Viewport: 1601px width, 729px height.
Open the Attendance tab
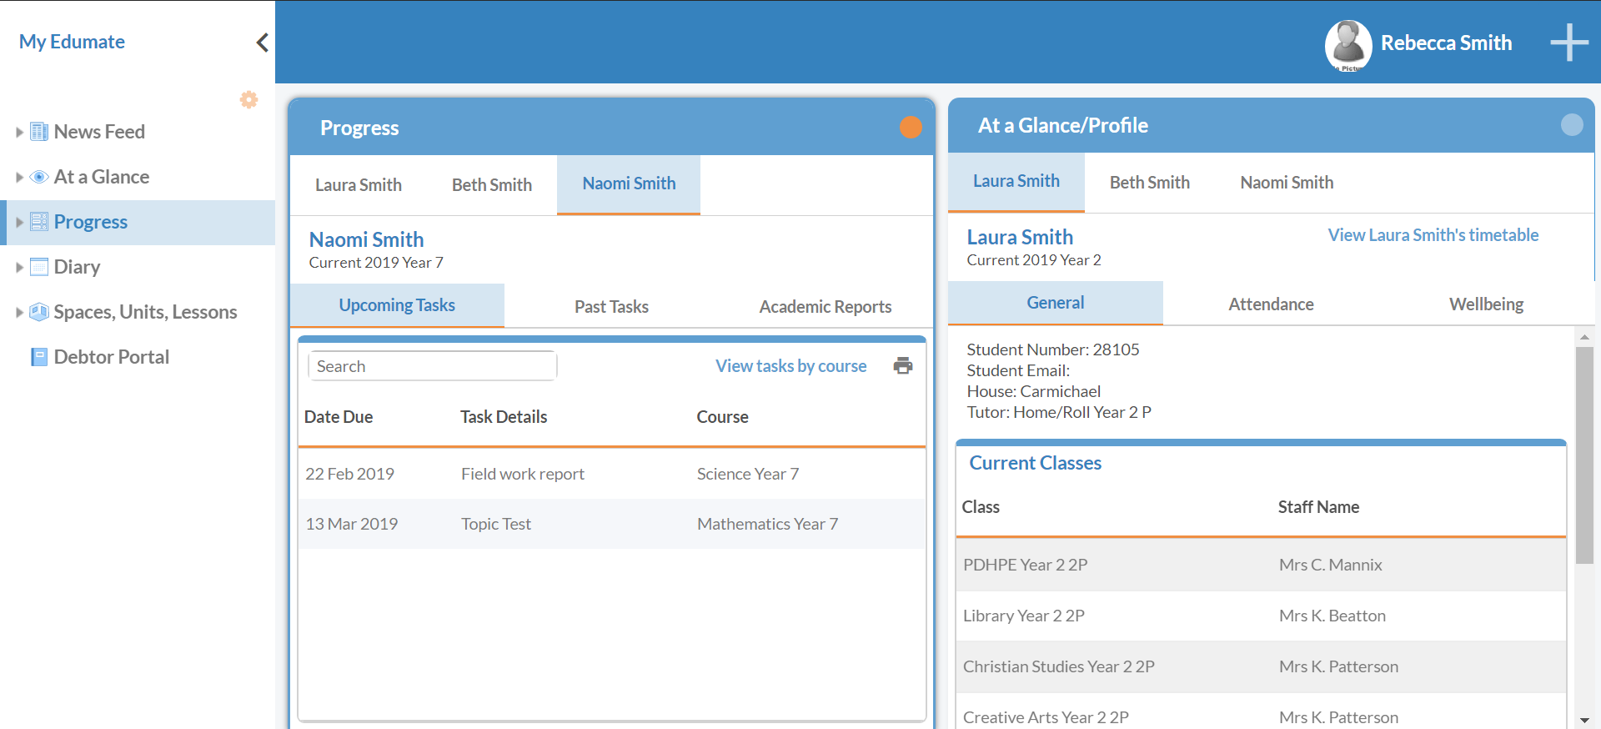(x=1270, y=304)
